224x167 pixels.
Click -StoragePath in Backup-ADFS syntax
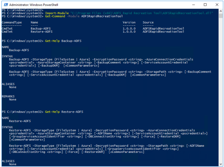click(x=155, y=72)
